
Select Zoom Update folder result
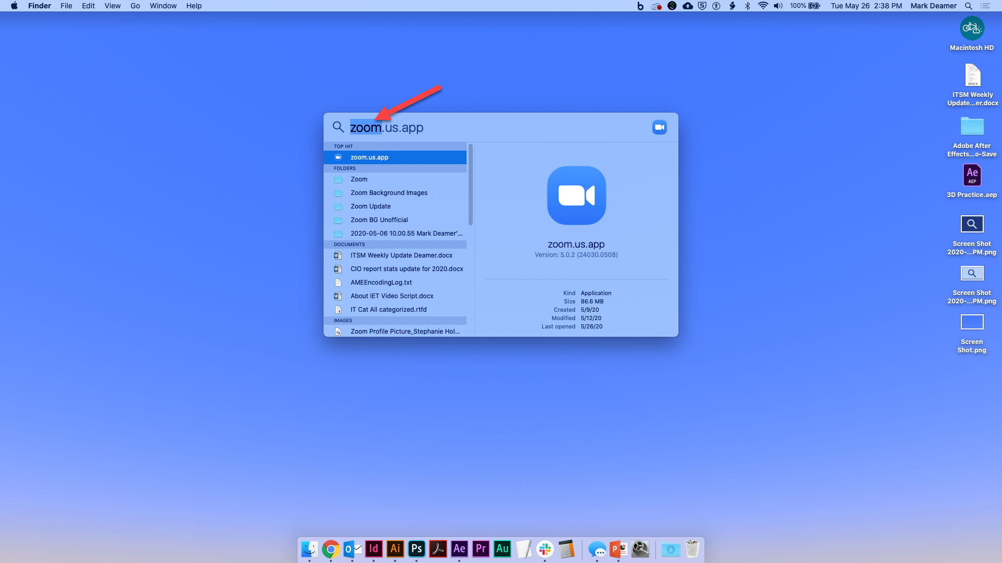pos(395,206)
